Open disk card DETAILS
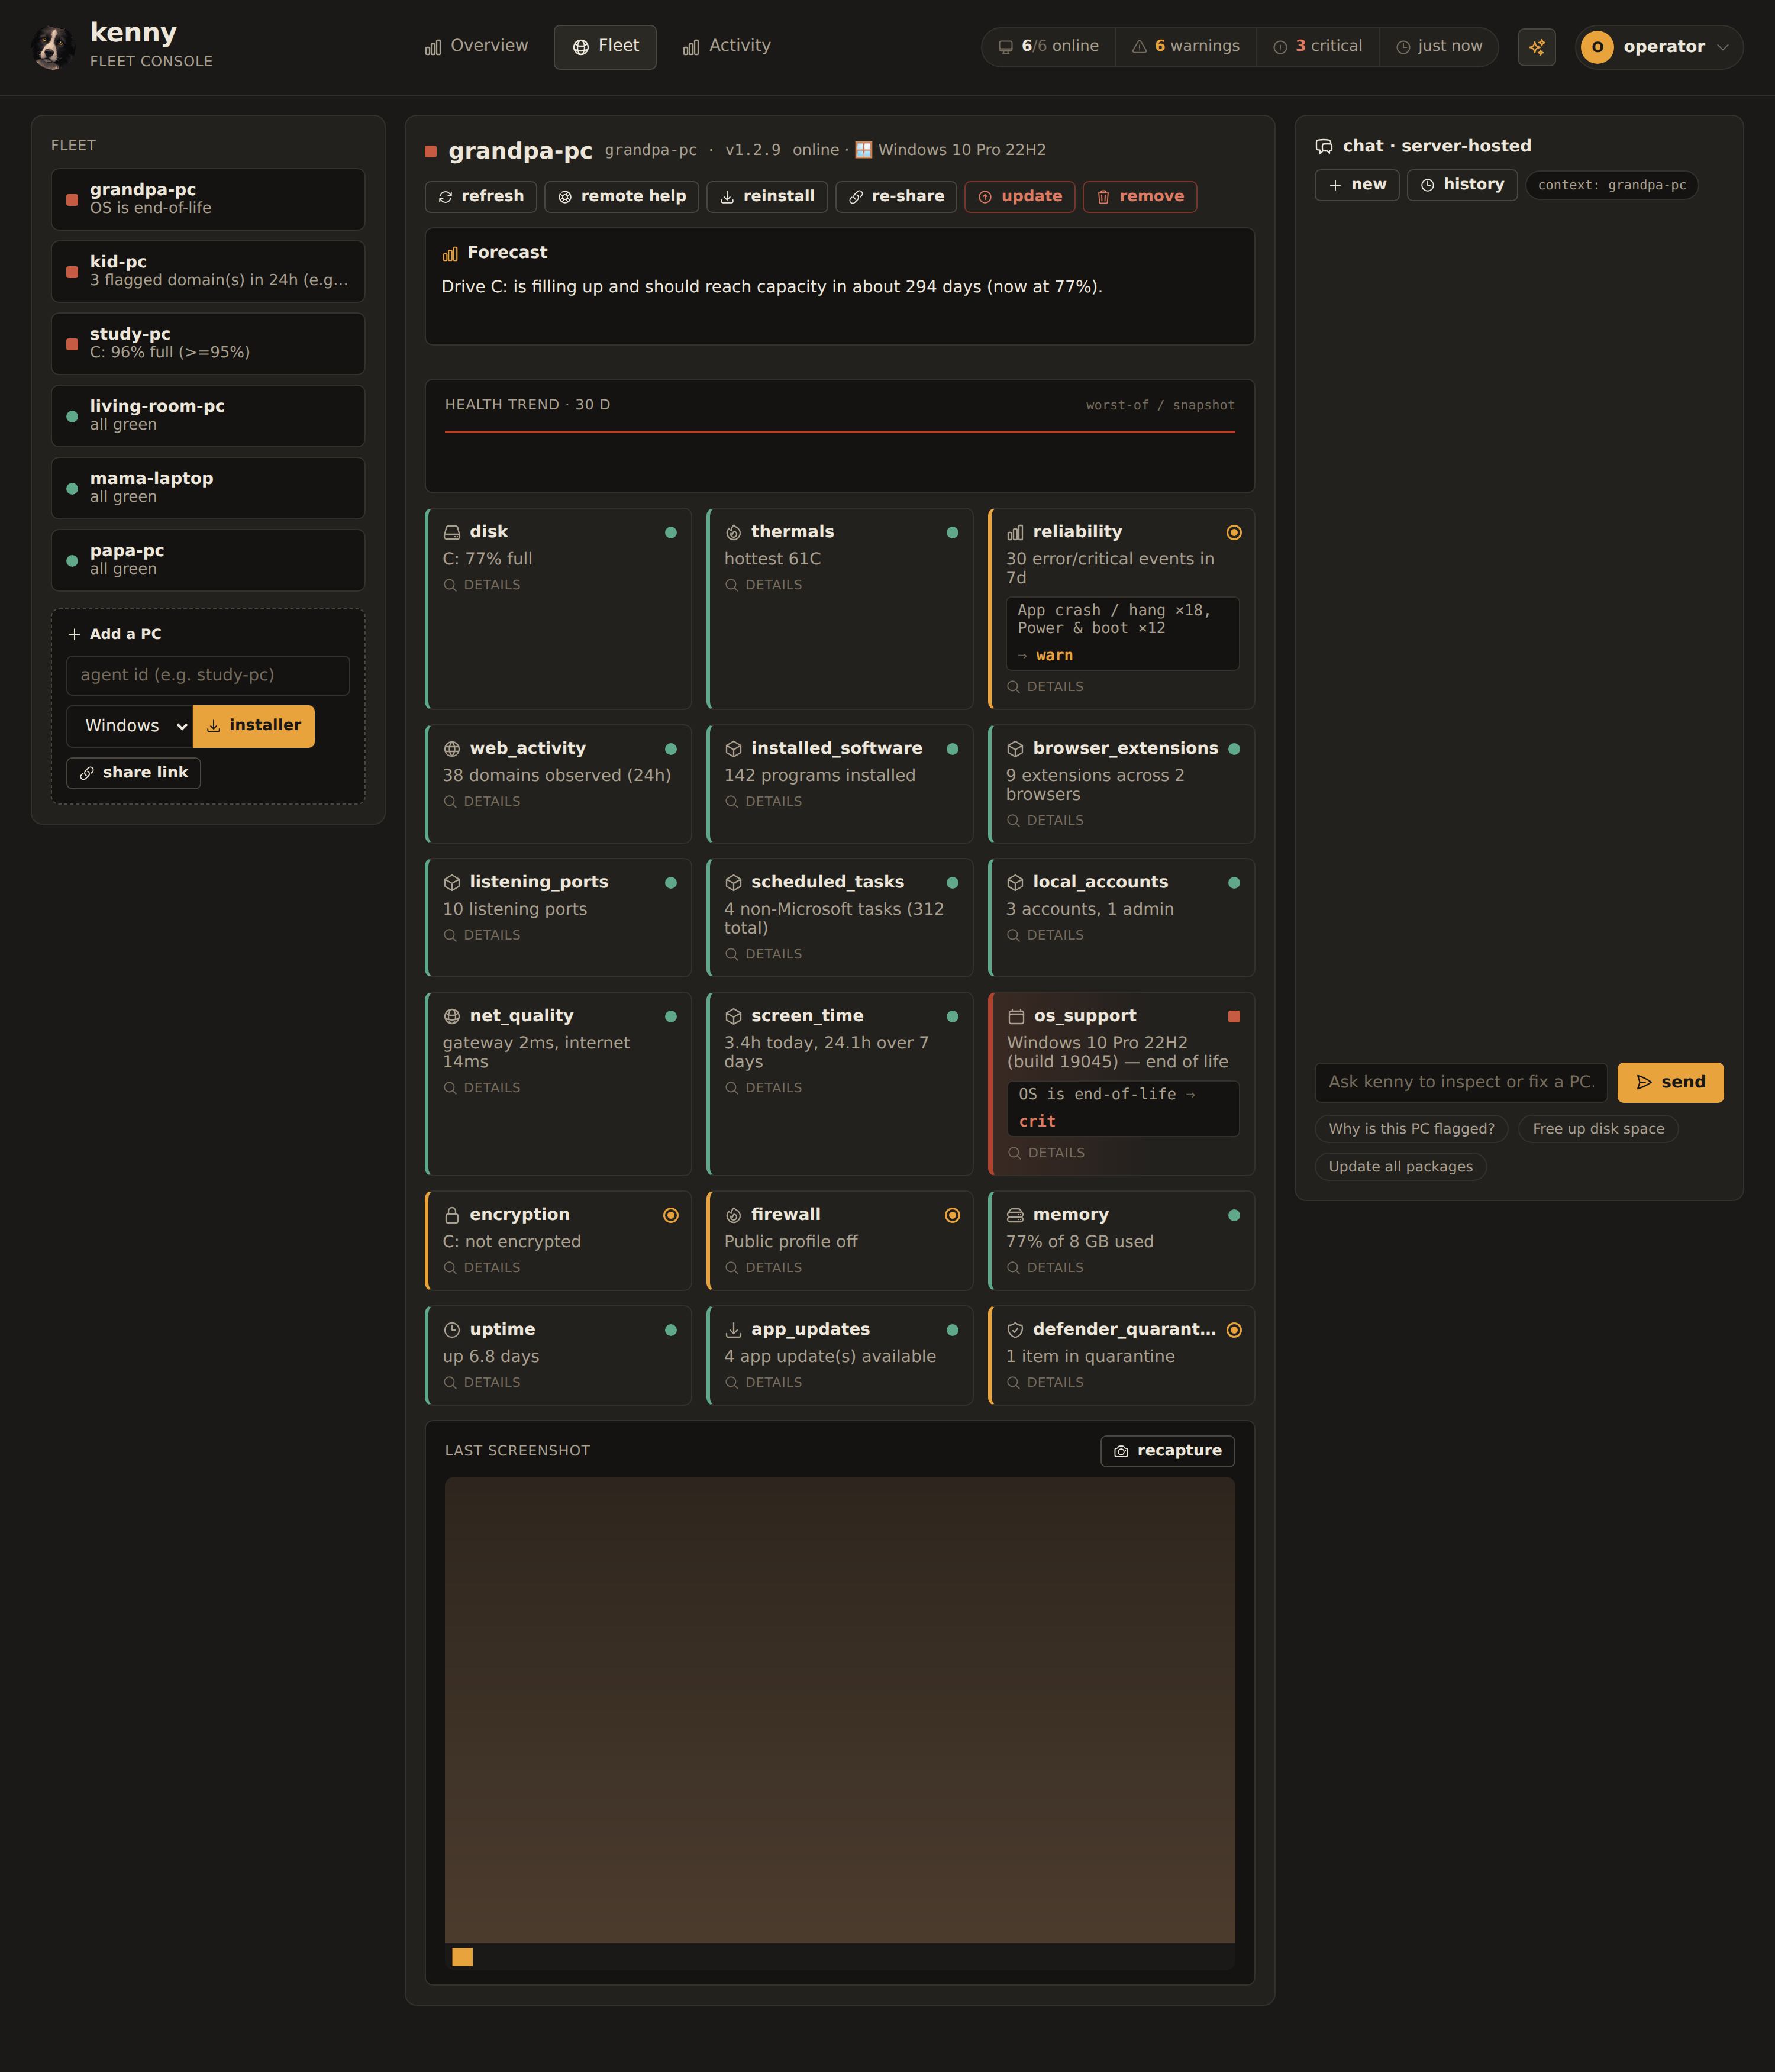 (x=482, y=585)
